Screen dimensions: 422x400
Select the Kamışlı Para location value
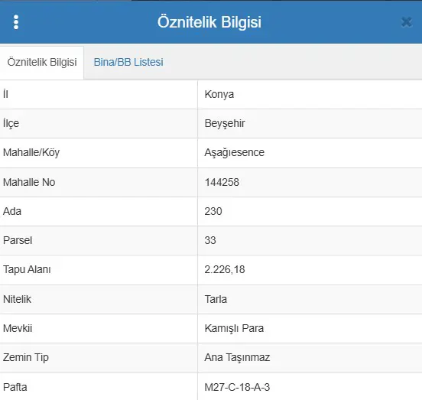(x=234, y=328)
